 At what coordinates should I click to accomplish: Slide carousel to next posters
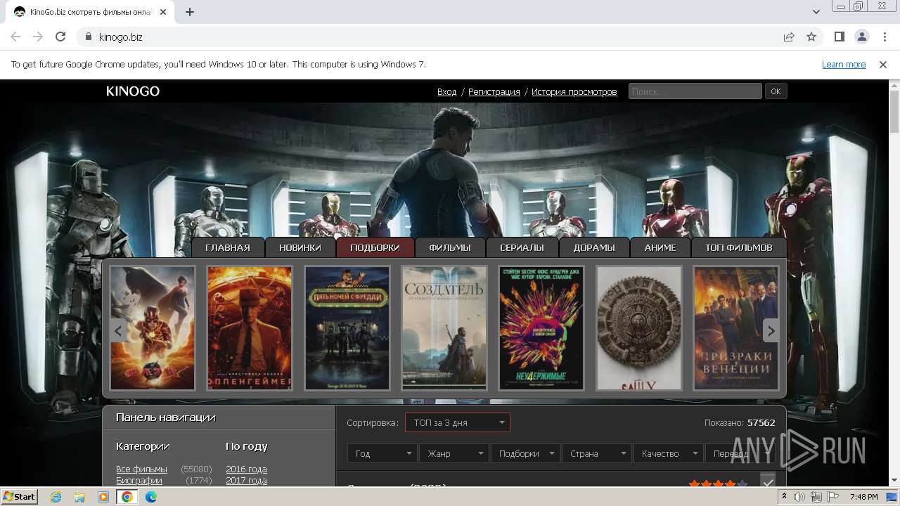[771, 330]
